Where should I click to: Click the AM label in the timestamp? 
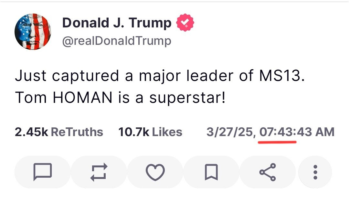(325, 132)
